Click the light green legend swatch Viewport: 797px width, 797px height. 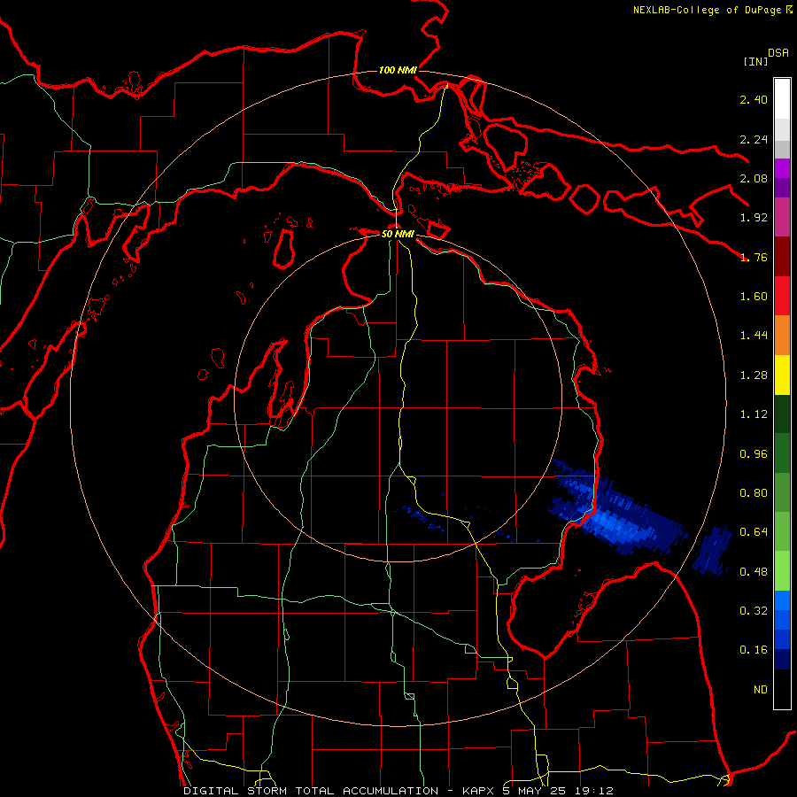point(782,571)
